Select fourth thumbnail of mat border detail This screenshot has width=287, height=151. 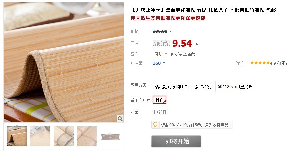coord(87,136)
